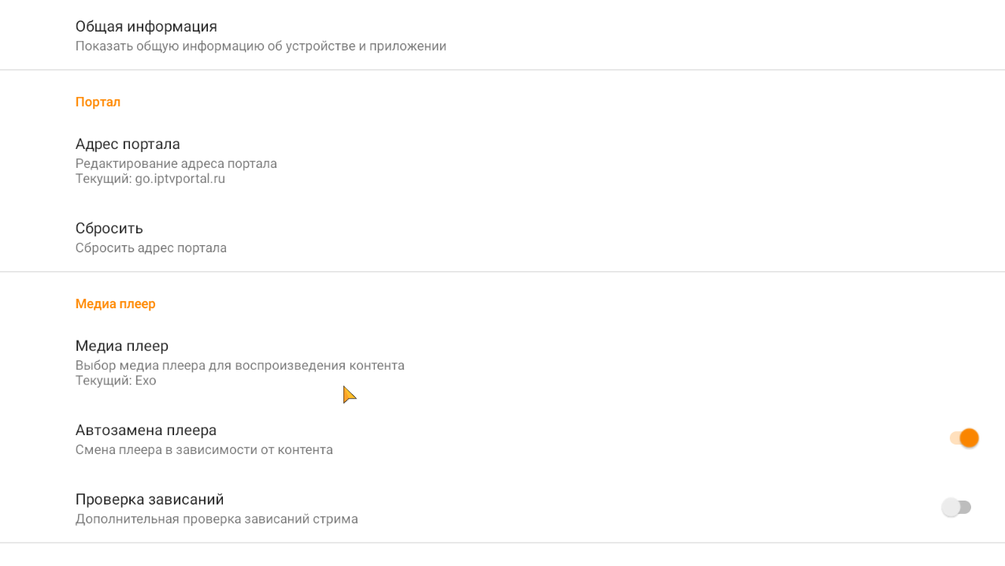Click the orange Медиа плеер section header
The image size is (1005, 566).
(115, 303)
